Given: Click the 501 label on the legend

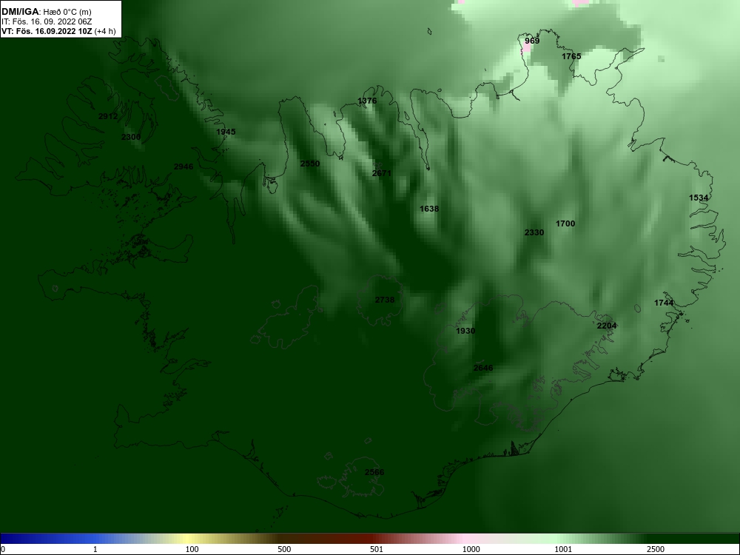Looking at the screenshot, I should pyautogui.click(x=377, y=549).
